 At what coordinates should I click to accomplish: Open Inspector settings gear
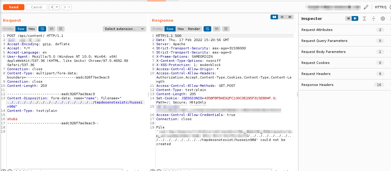[383, 18]
